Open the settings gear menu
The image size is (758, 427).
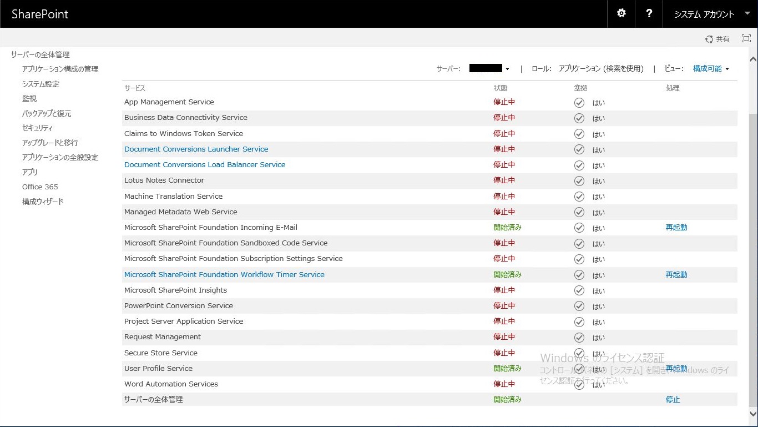[x=621, y=13]
